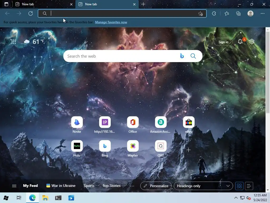
Task: View the 61 °F weather widget
Action: tap(34, 41)
